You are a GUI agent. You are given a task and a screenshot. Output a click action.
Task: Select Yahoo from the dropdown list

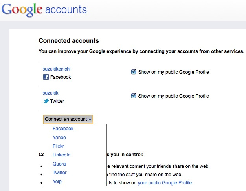click(x=59, y=137)
